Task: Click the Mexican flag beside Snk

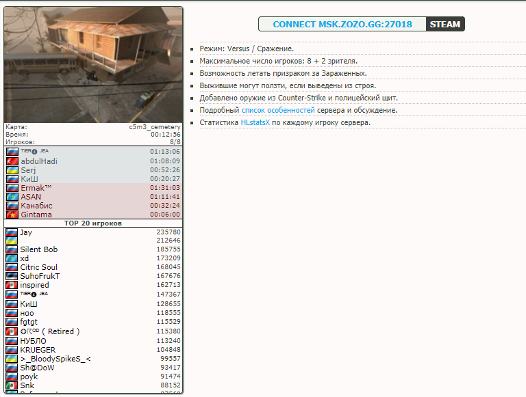Action: tap(12, 385)
